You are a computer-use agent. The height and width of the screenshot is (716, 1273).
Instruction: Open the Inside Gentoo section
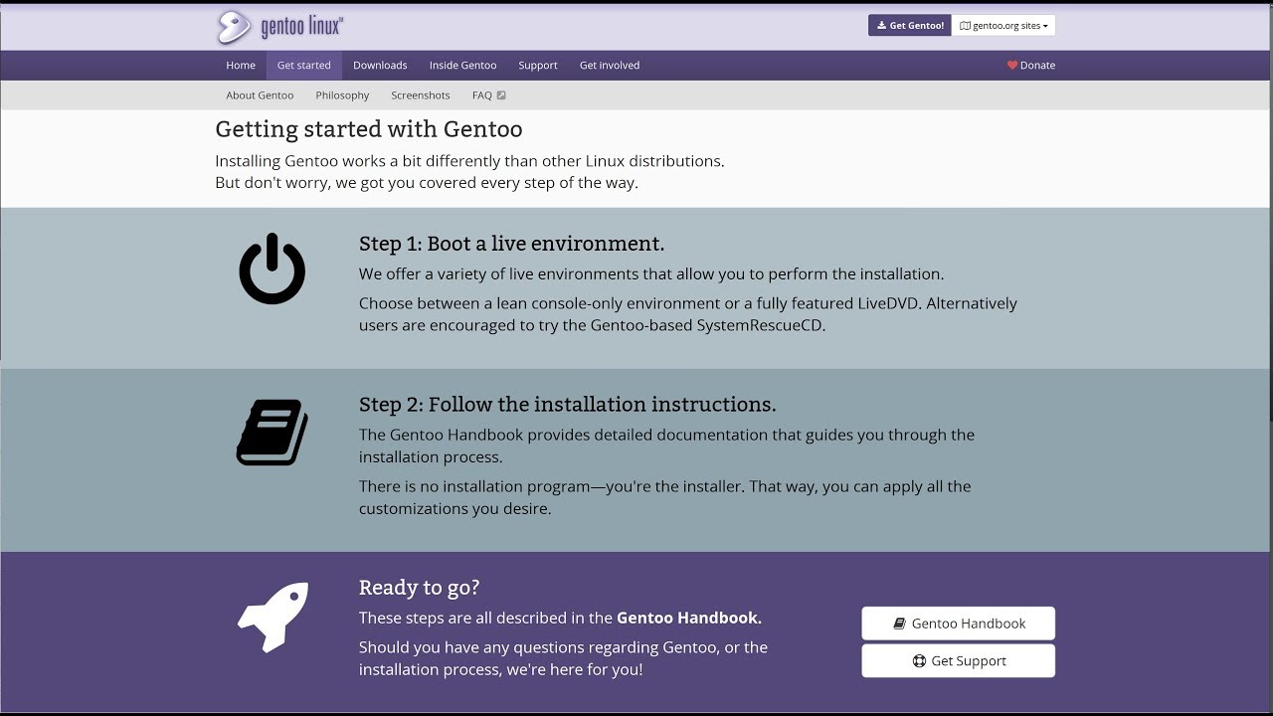[462, 66]
